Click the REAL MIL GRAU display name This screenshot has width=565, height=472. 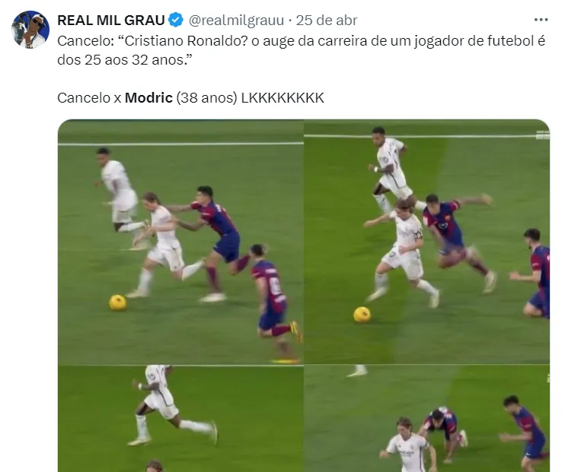pyautogui.click(x=111, y=21)
